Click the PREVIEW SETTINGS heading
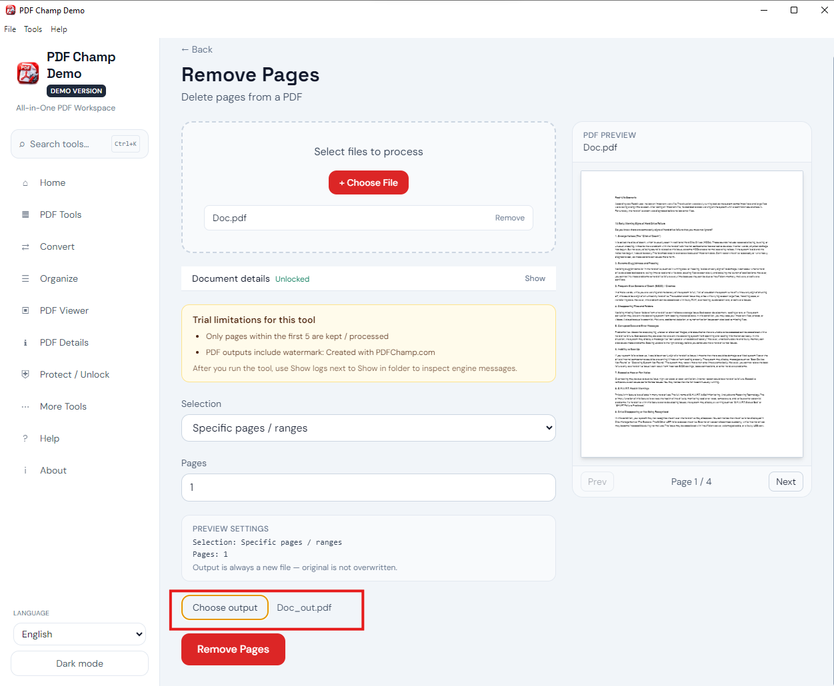This screenshot has height=686, width=834. click(231, 529)
